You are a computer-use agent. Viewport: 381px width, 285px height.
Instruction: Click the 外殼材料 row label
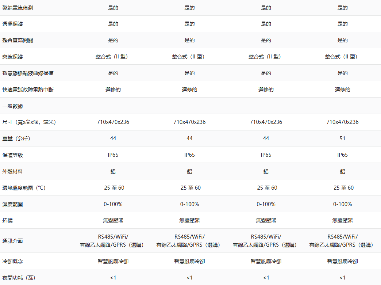12,171
